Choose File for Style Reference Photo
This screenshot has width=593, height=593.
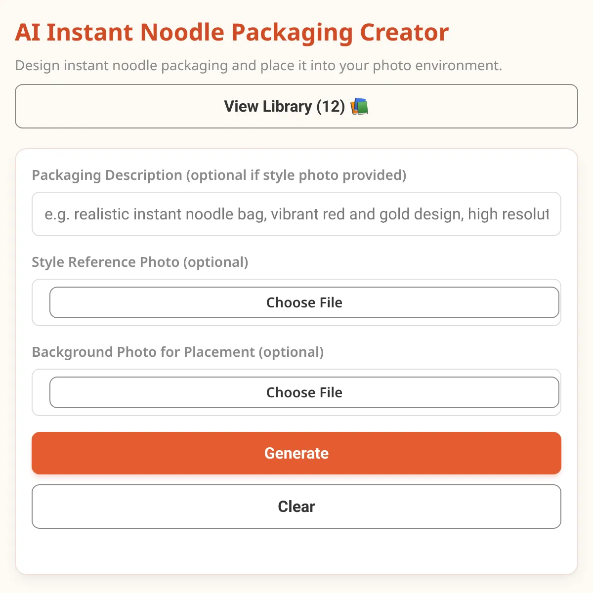(x=304, y=302)
